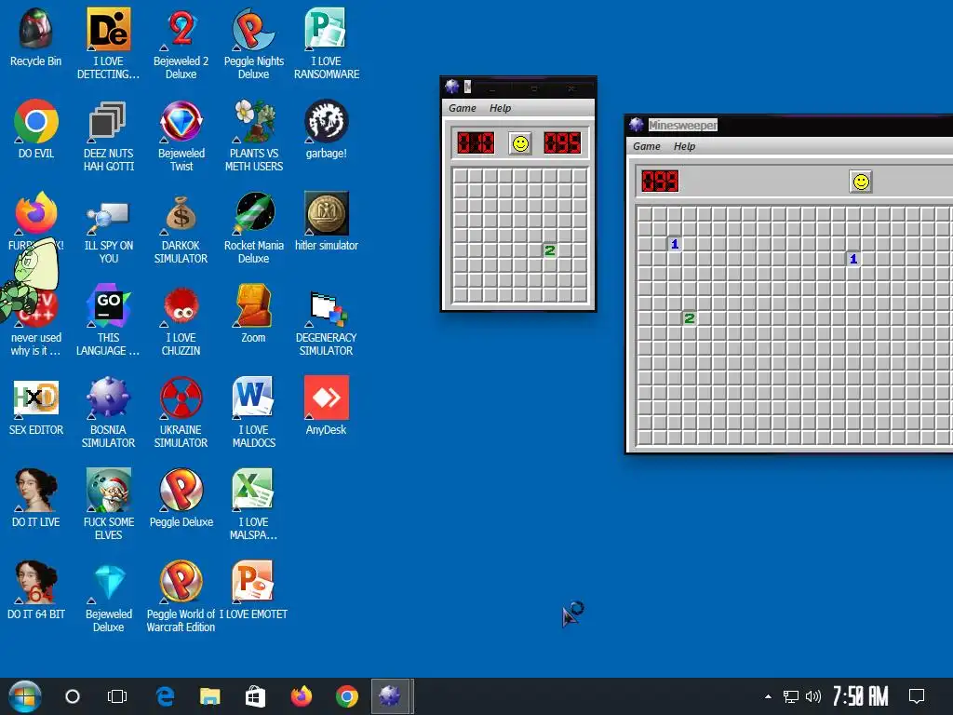This screenshot has width=953, height=715.
Task: Open the I LOVE DETECTING desktop shortcut
Action: (108, 29)
